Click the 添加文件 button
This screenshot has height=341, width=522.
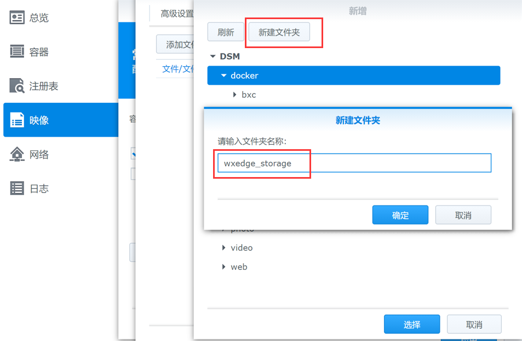tap(176, 45)
